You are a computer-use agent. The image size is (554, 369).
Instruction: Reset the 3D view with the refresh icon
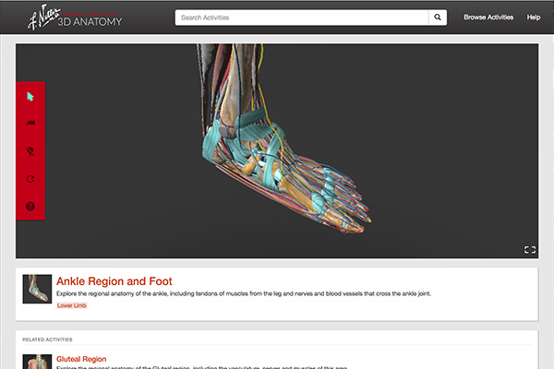[30, 179]
